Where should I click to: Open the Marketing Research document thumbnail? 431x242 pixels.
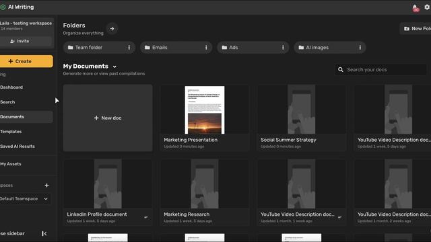205,184
